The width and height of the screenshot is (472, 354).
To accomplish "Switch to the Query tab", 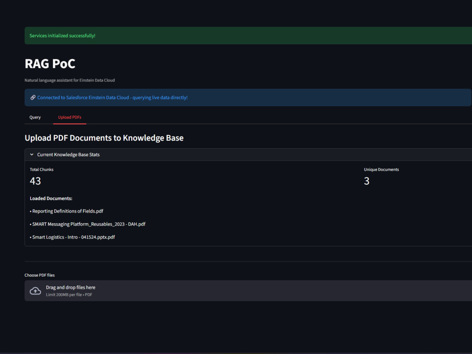I will pos(35,118).
